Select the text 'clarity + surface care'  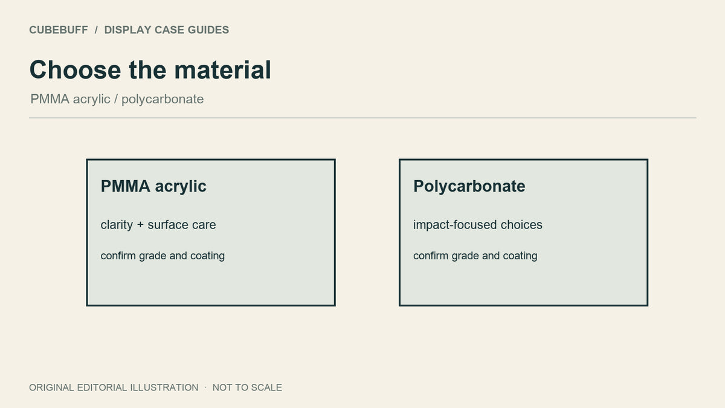[x=158, y=225]
